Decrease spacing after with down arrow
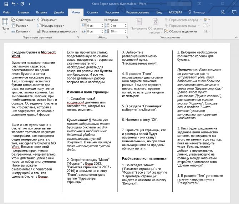 point(126,32)
